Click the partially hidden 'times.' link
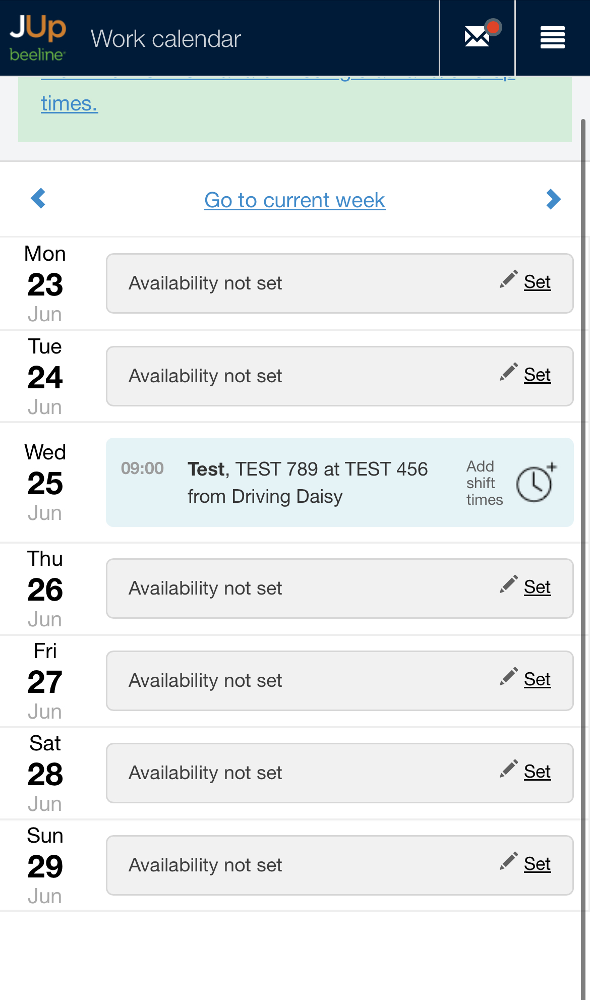Viewport: 590px width, 1000px height. pos(69,104)
